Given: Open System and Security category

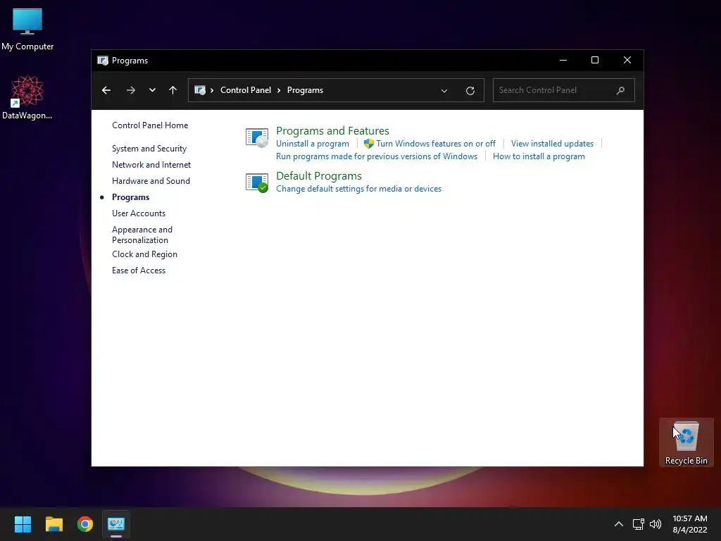Looking at the screenshot, I should point(149,149).
